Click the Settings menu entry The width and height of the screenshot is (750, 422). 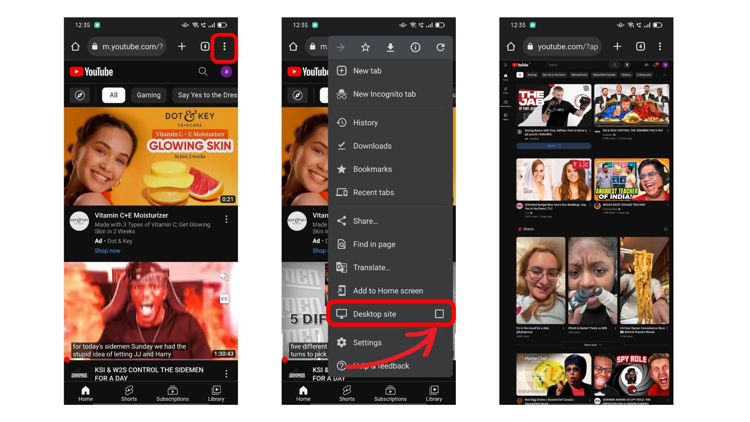pos(367,342)
